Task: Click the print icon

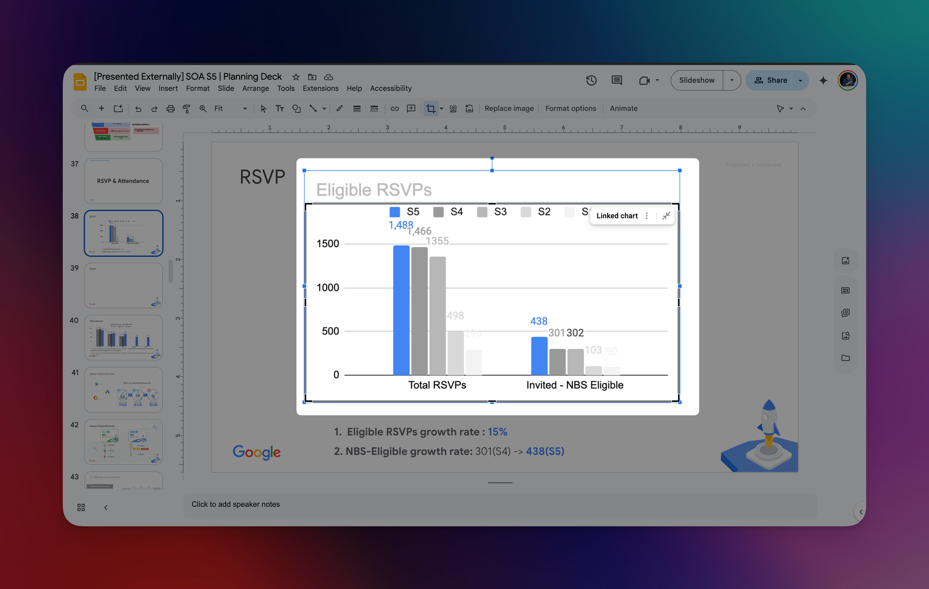Action: [x=170, y=109]
